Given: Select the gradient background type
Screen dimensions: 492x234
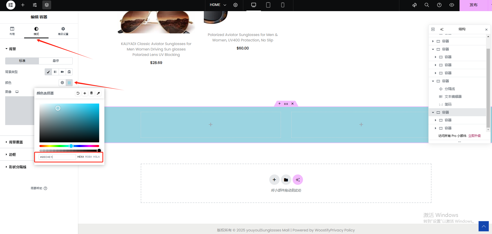Looking at the screenshot, I should (55, 72).
